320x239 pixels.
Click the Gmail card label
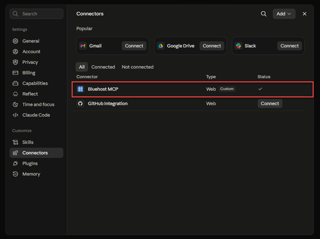(95, 46)
